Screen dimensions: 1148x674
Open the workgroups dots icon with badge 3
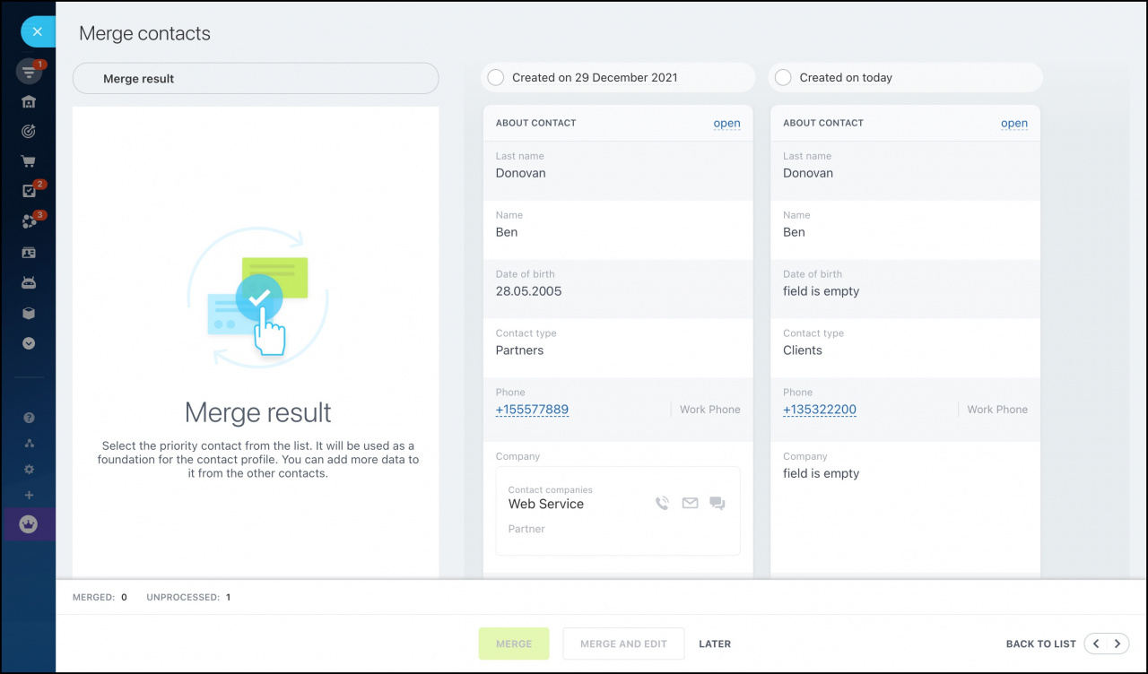click(x=29, y=221)
